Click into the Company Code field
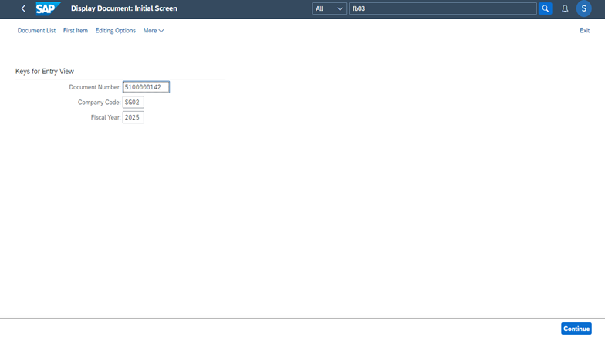The width and height of the screenshot is (605, 337). tap(133, 103)
